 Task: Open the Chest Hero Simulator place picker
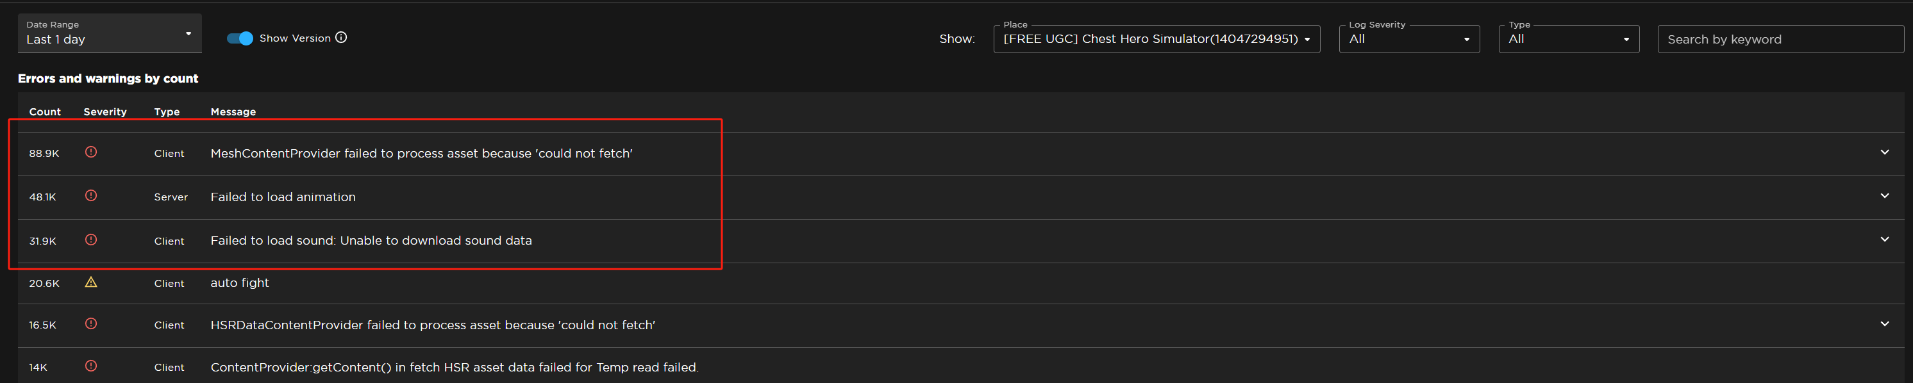[1155, 38]
